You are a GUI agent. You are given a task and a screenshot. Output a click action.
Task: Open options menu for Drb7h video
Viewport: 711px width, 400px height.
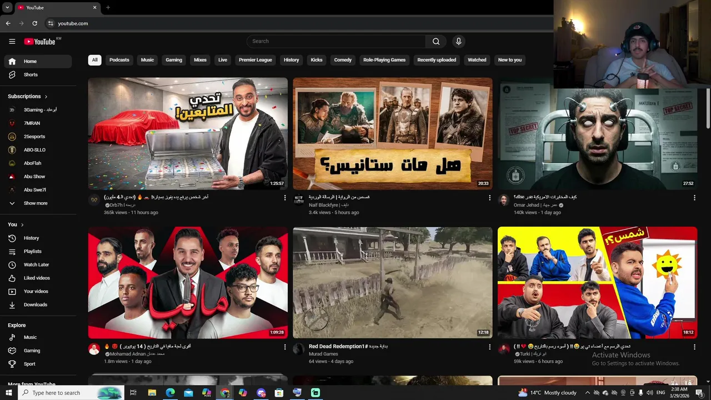285,198
